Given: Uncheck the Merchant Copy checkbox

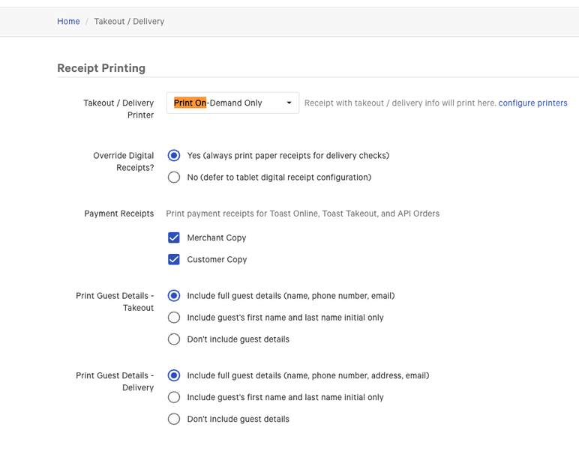Looking at the screenshot, I should coord(174,237).
